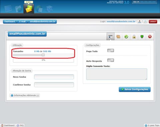Select the faded cube icon in header

(49, 9)
